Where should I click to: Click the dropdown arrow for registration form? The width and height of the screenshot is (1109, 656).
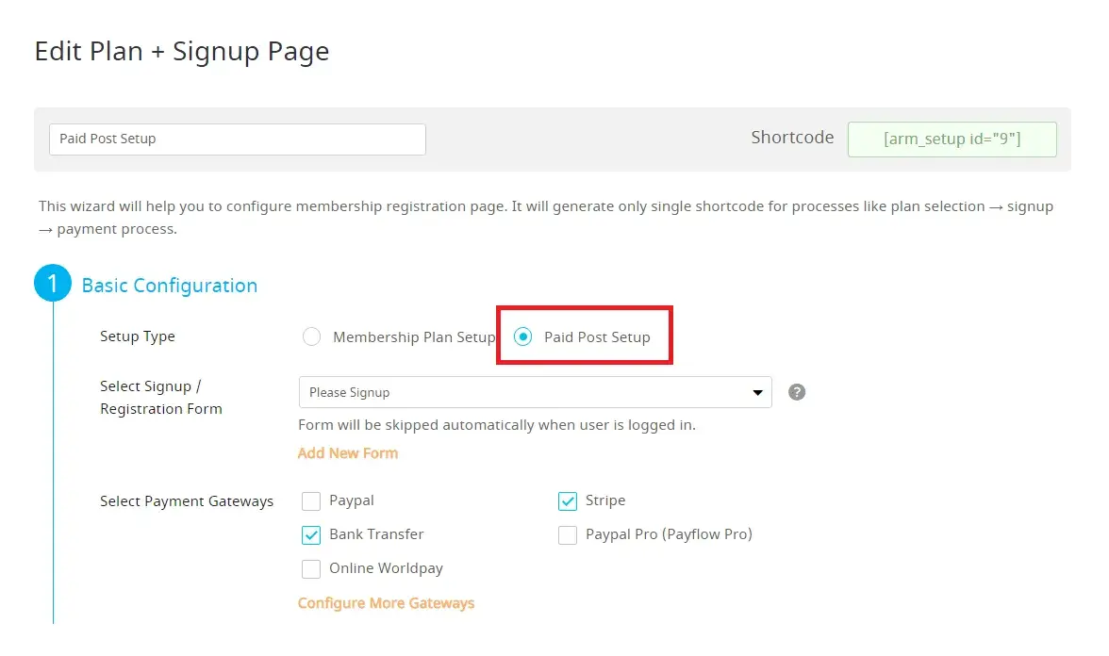click(x=757, y=392)
